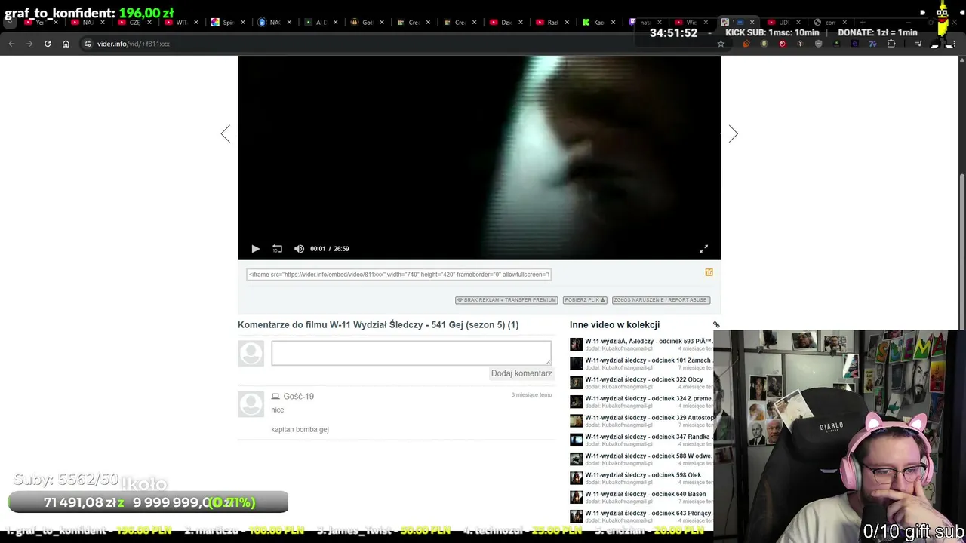Click thumbnail for odcinek 593

(576, 345)
